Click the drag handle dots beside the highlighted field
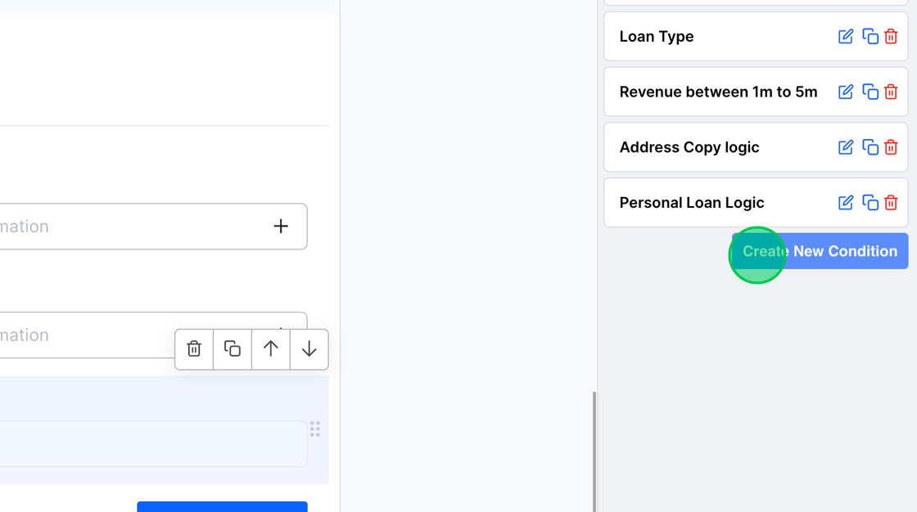Viewport: 917px width, 512px height. click(315, 429)
